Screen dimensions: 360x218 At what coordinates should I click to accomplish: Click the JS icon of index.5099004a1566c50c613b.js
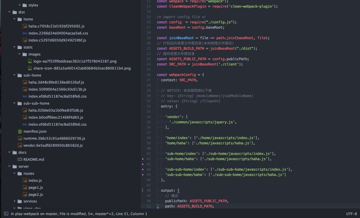pyautogui.click(x=25, y=89)
